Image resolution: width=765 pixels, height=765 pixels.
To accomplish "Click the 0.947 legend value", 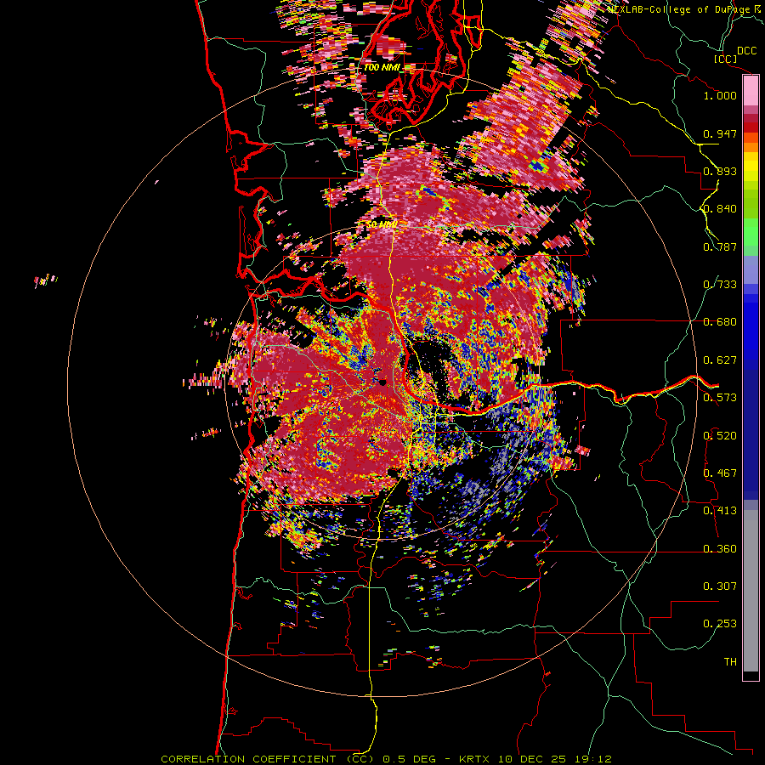I will tap(720, 133).
